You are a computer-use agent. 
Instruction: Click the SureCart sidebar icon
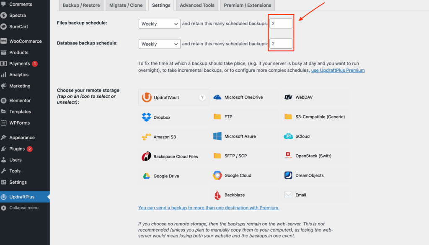pos(3,26)
